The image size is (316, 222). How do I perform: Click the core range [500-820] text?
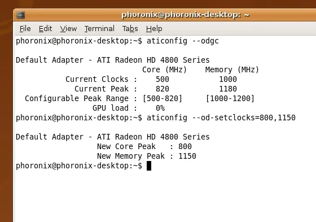click(163, 98)
